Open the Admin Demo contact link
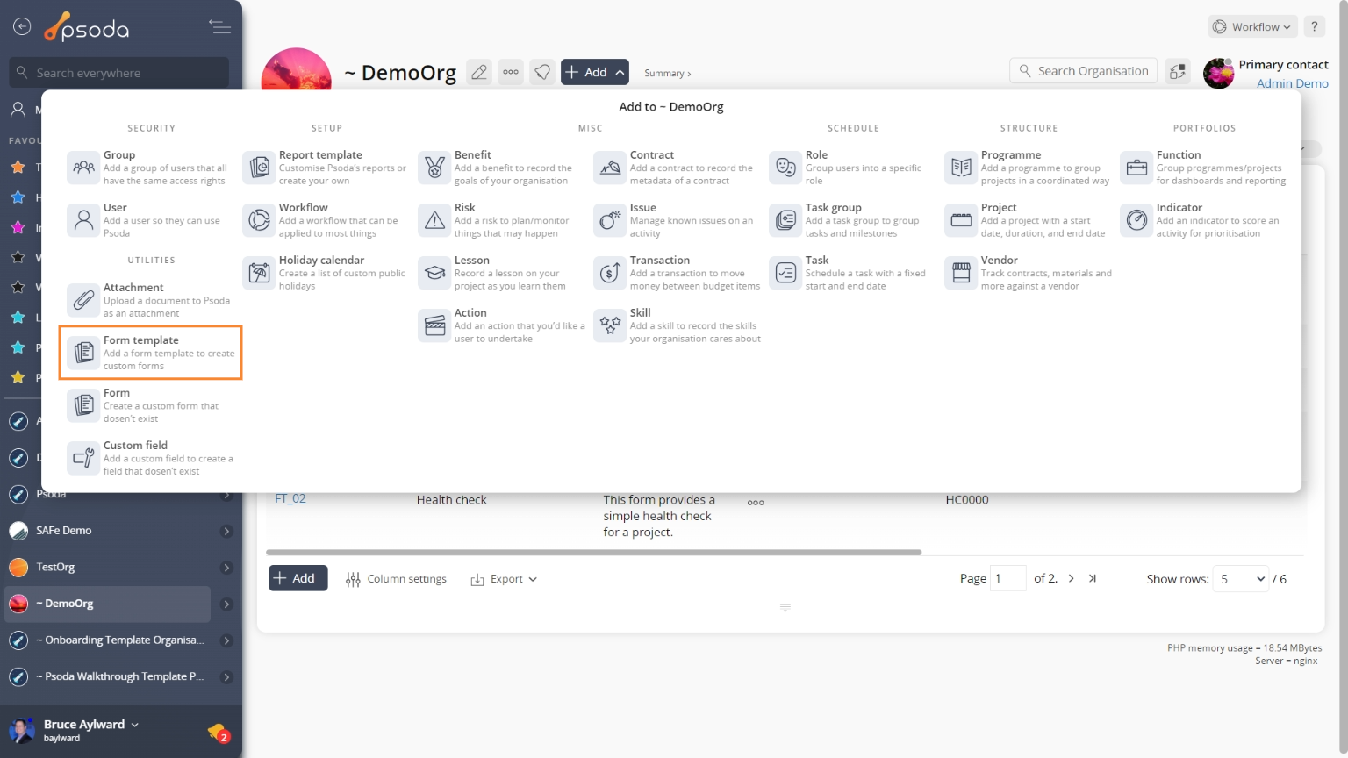The image size is (1348, 758). point(1292,83)
